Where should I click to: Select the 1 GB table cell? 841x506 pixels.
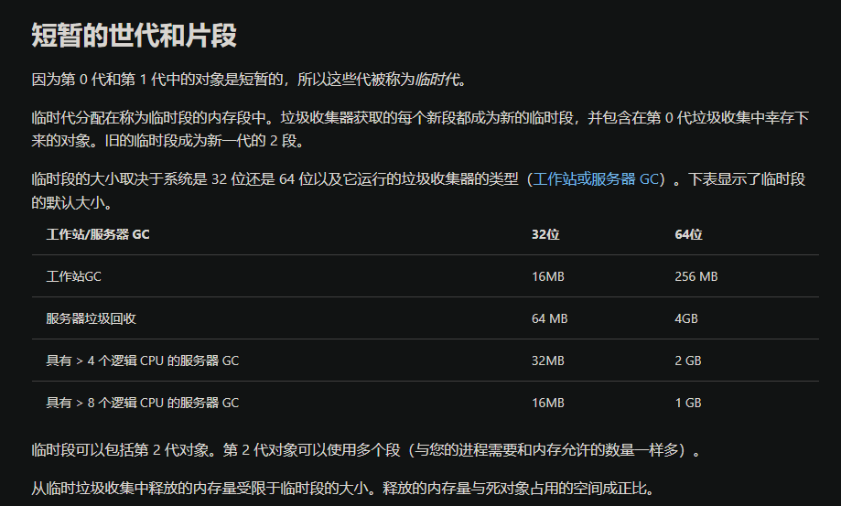pos(688,403)
